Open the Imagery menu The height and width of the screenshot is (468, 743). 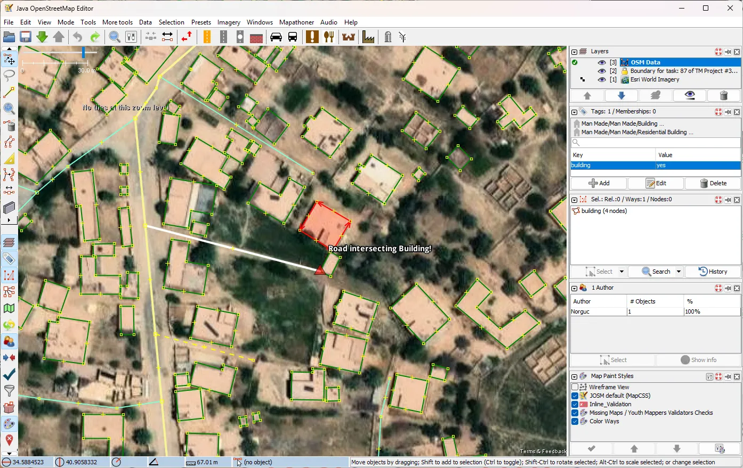(x=228, y=22)
